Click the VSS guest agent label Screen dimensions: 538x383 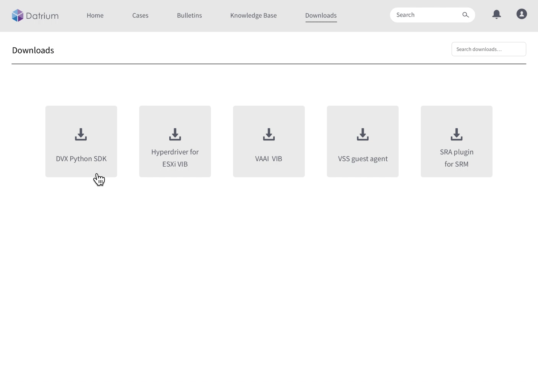(x=363, y=159)
